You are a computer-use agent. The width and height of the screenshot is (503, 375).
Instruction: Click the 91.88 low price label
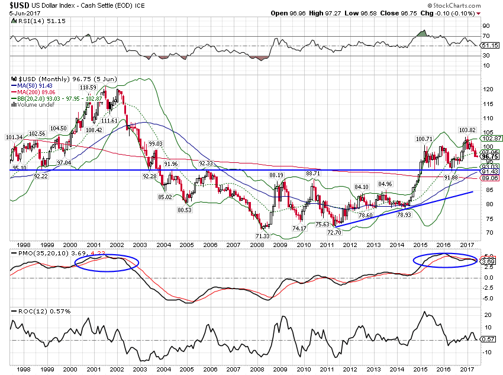451,177
